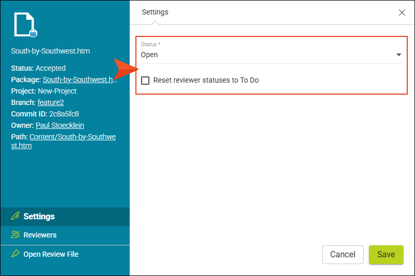Open owner Paul Stoecklein's link
The image size is (415, 276).
coord(60,125)
